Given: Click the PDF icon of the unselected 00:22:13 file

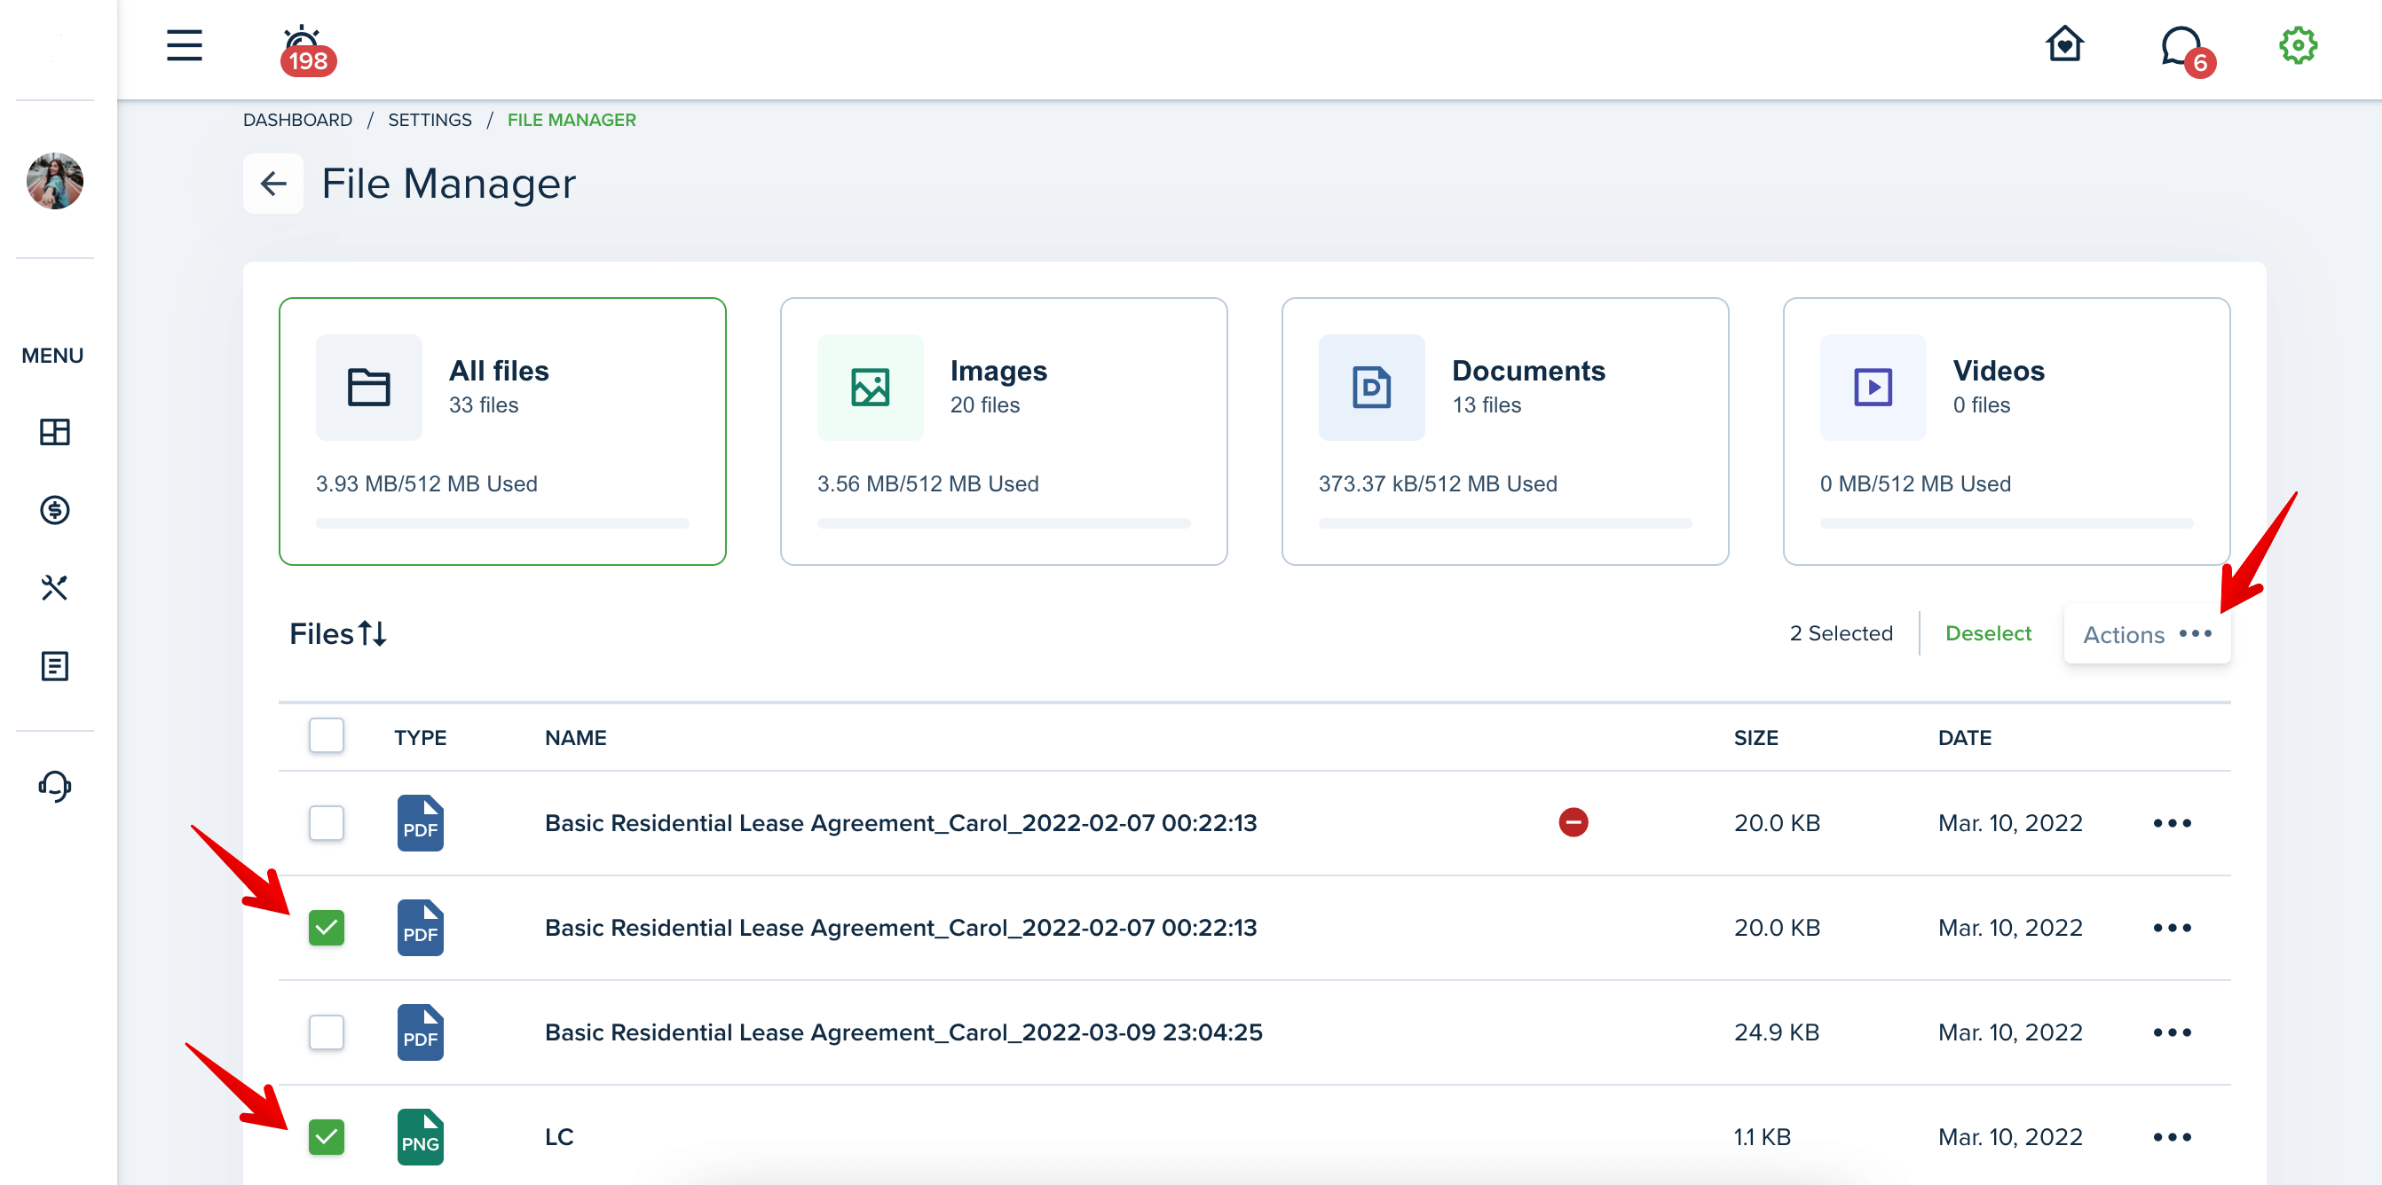Looking at the screenshot, I should pyautogui.click(x=420, y=822).
